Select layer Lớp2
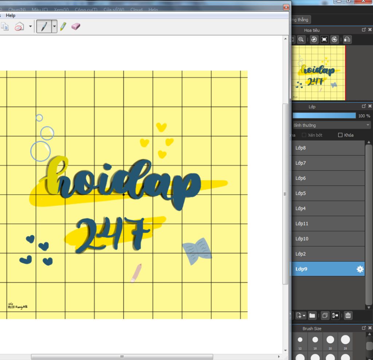 (x=328, y=254)
